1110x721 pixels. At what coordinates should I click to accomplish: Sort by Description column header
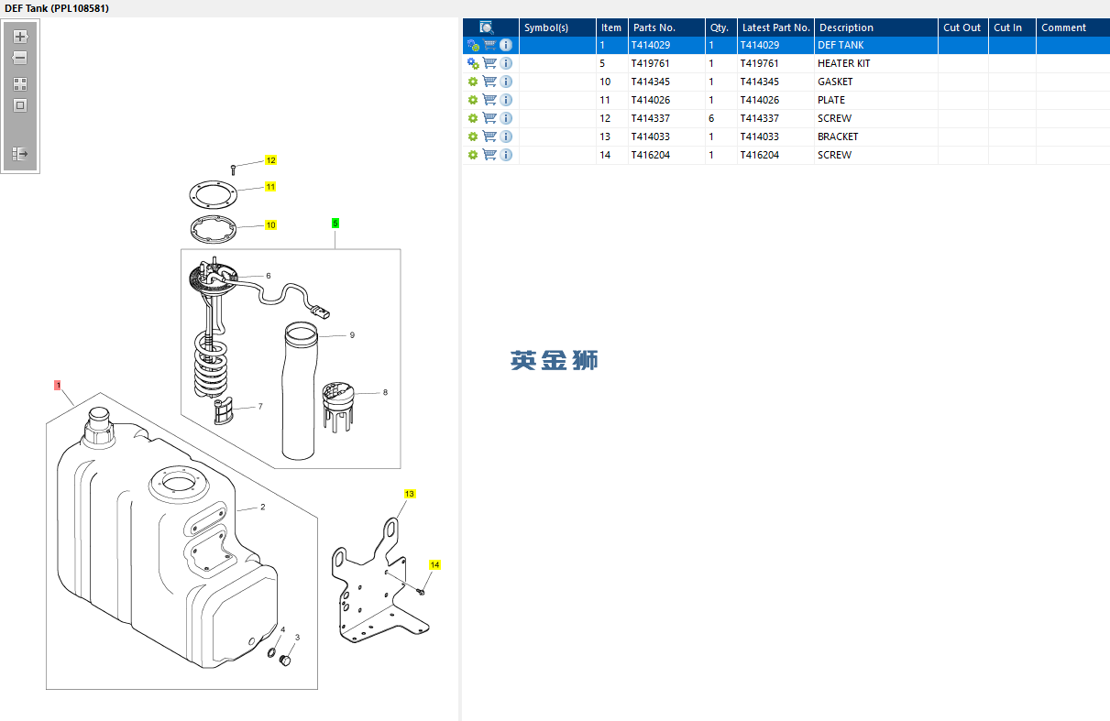(x=875, y=27)
